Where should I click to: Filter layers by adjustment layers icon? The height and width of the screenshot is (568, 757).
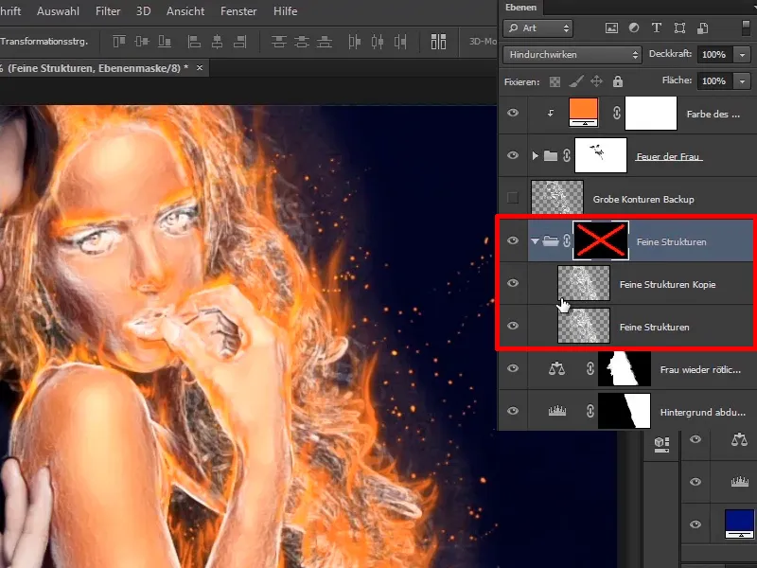click(x=634, y=28)
